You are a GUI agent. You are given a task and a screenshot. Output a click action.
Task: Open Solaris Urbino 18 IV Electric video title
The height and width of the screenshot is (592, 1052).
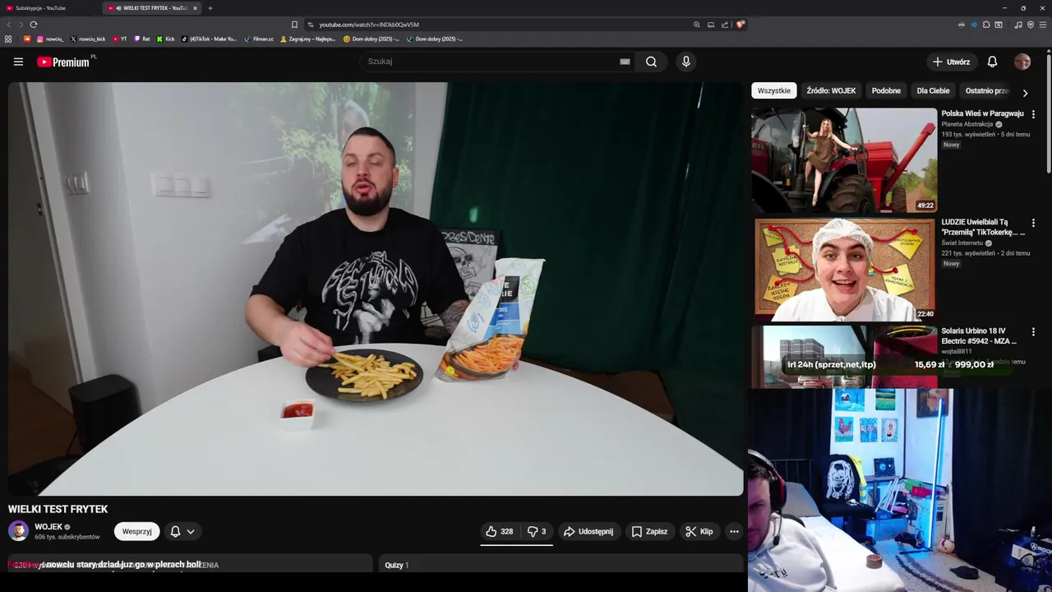coord(979,335)
